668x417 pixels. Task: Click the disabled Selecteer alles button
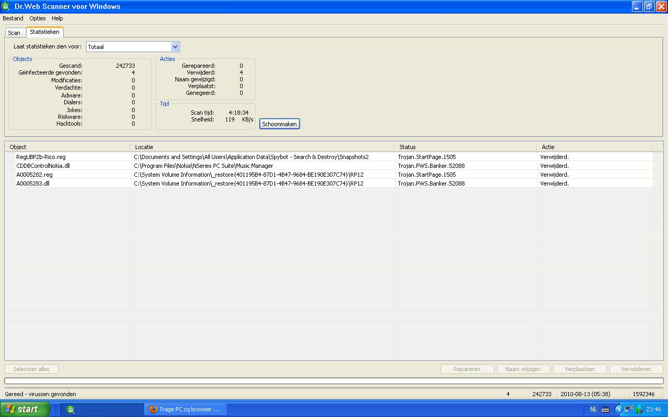pos(31,369)
